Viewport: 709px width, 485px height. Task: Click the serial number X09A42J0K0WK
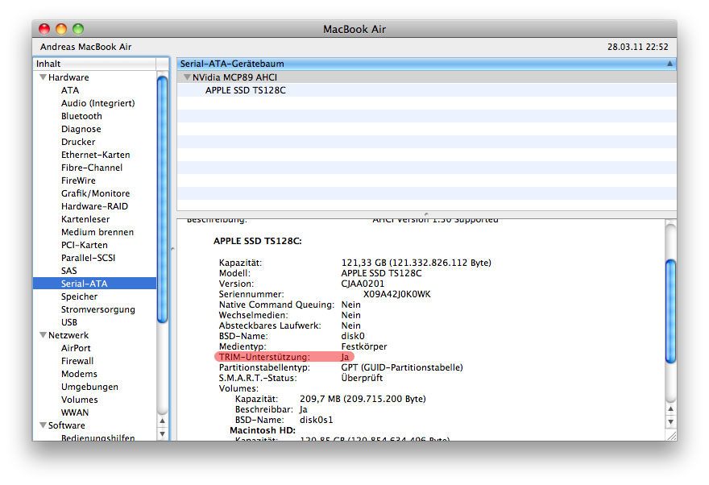(x=397, y=294)
